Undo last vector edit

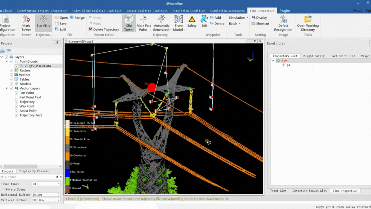tap(95, 17)
